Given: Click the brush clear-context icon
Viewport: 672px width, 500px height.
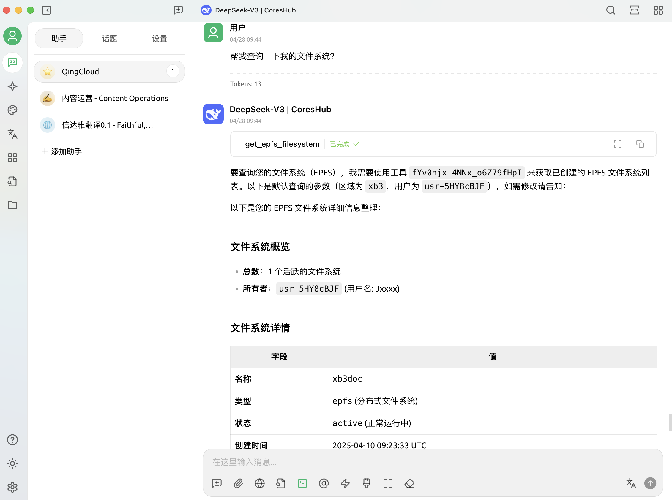Looking at the screenshot, I should coord(366,483).
